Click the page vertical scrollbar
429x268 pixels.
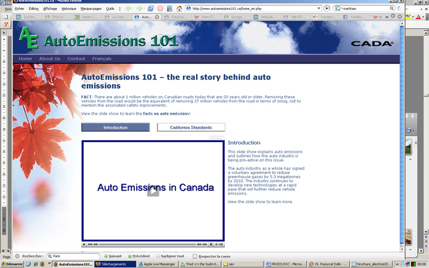(402, 136)
